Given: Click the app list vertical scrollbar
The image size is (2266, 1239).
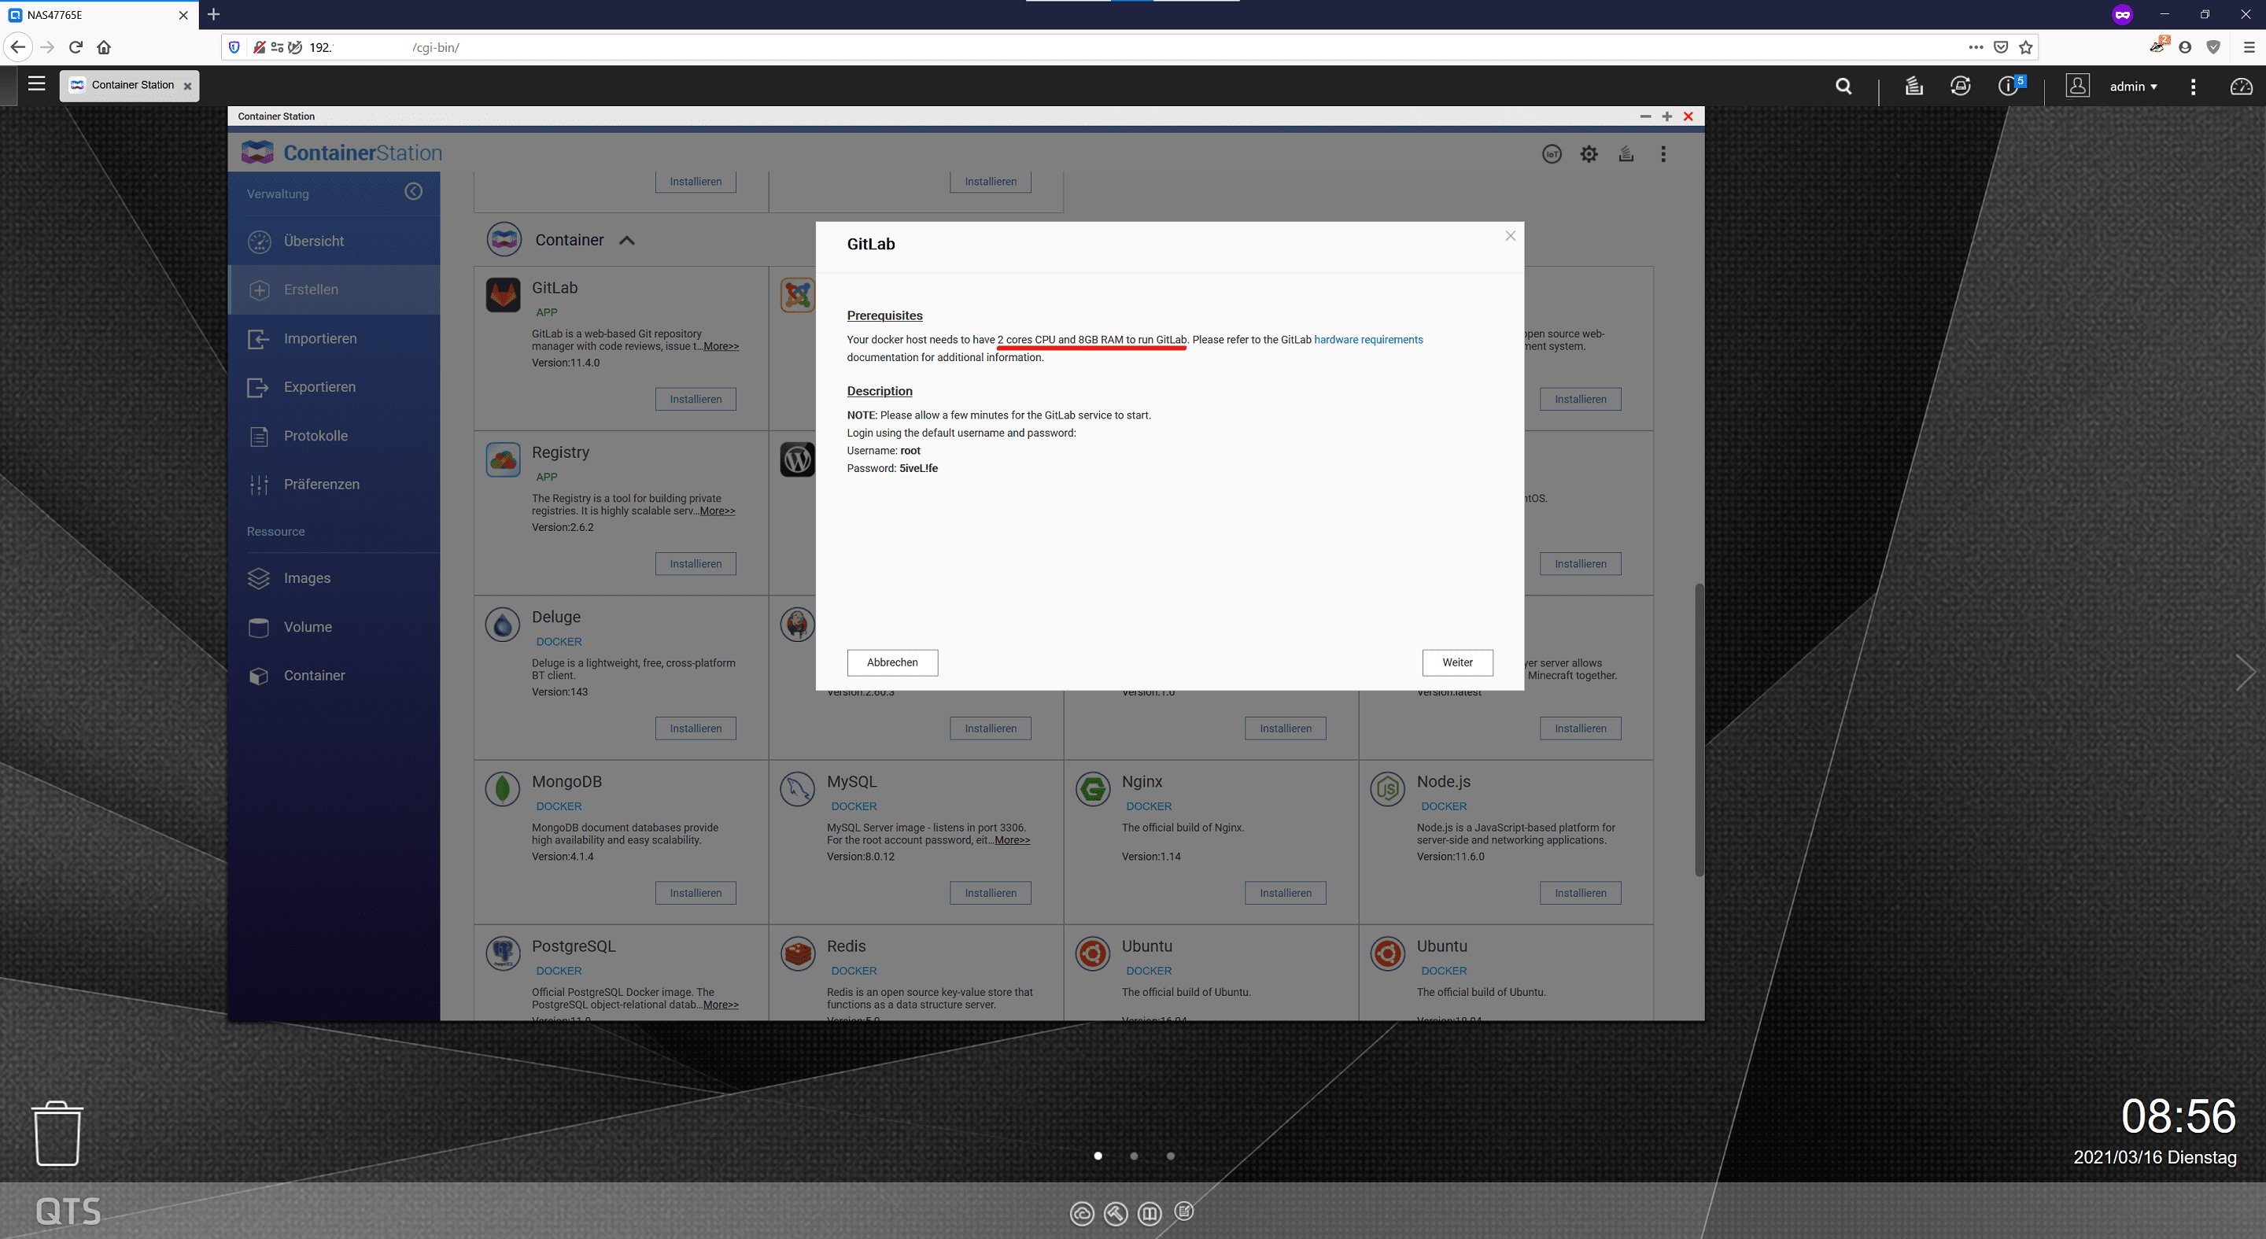Looking at the screenshot, I should (x=1699, y=730).
